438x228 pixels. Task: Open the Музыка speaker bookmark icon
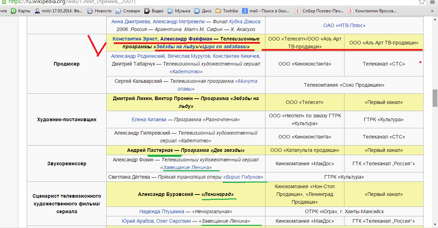pyautogui.click(x=170, y=11)
